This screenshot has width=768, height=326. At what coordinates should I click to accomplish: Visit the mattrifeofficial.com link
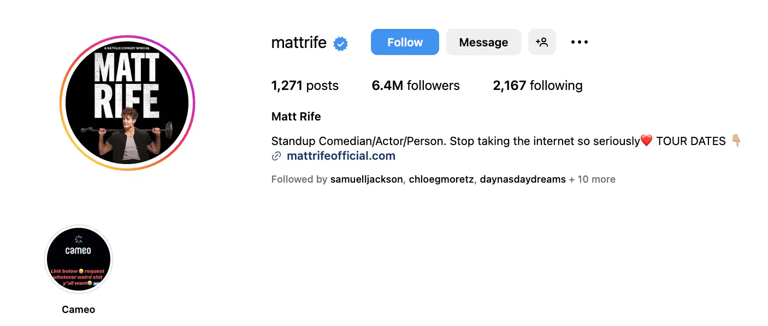coord(341,156)
